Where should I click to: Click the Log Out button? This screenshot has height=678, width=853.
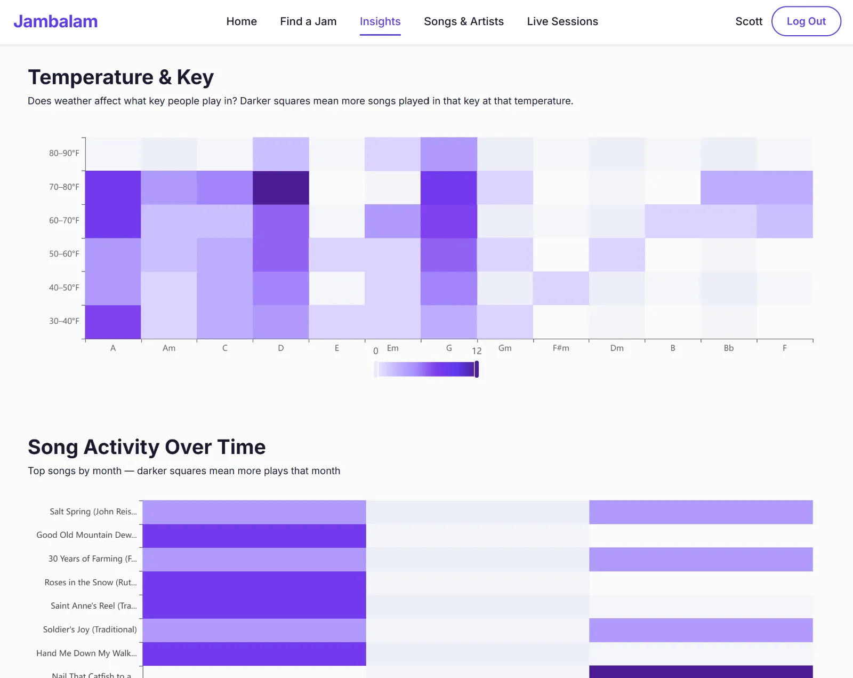click(x=806, y=21)
